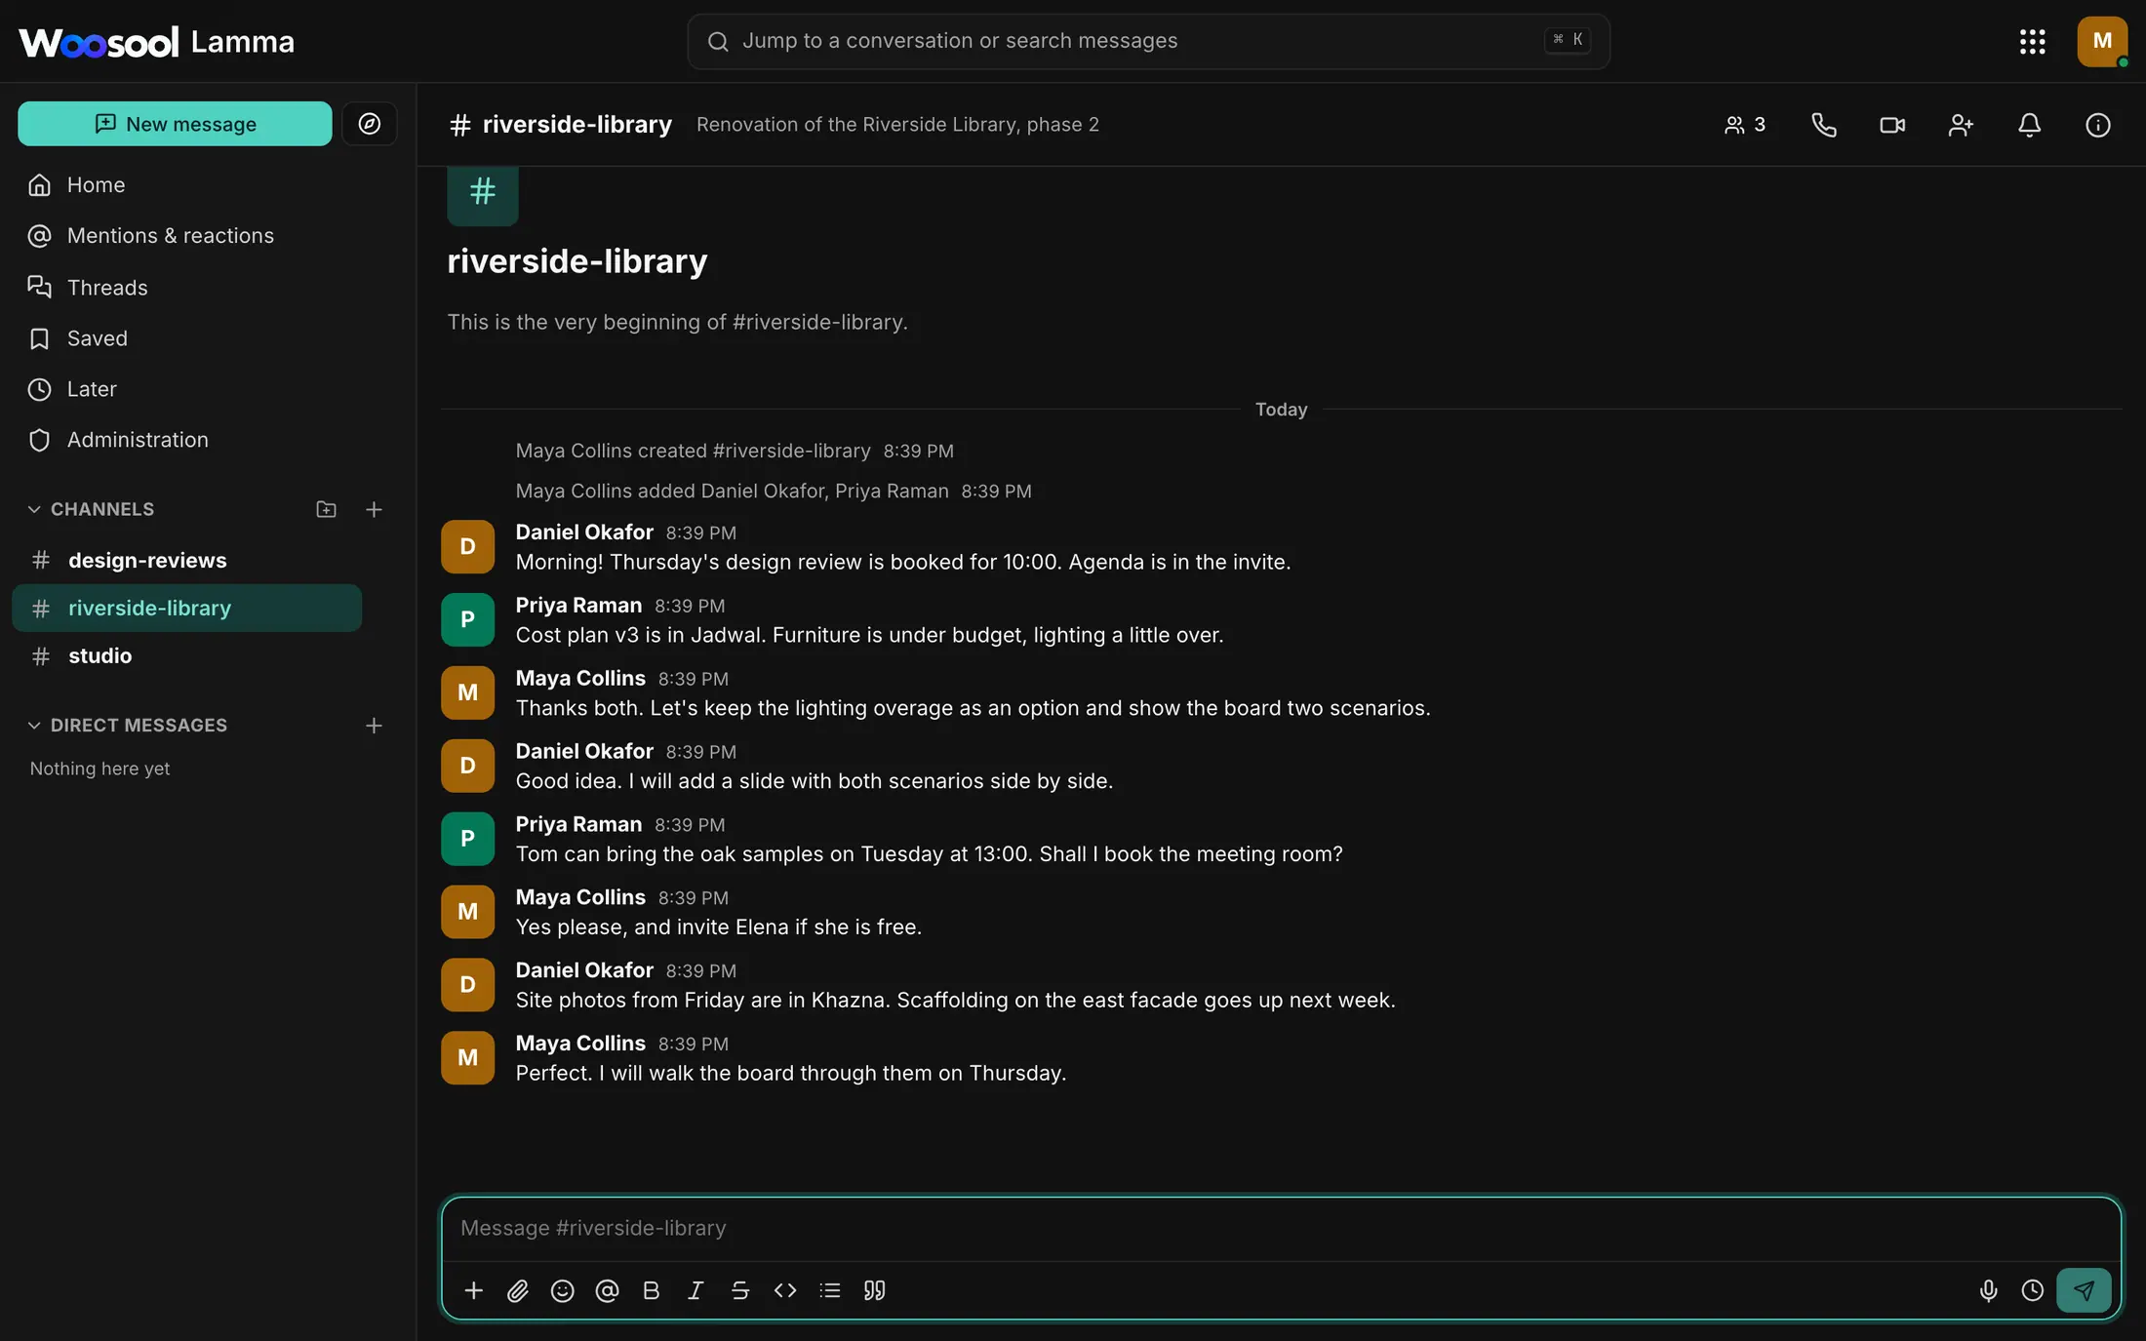The height and width of the screenshot is (1341, 2146).
Task: Open Mentions & reactions
Action: pos(208,236)
